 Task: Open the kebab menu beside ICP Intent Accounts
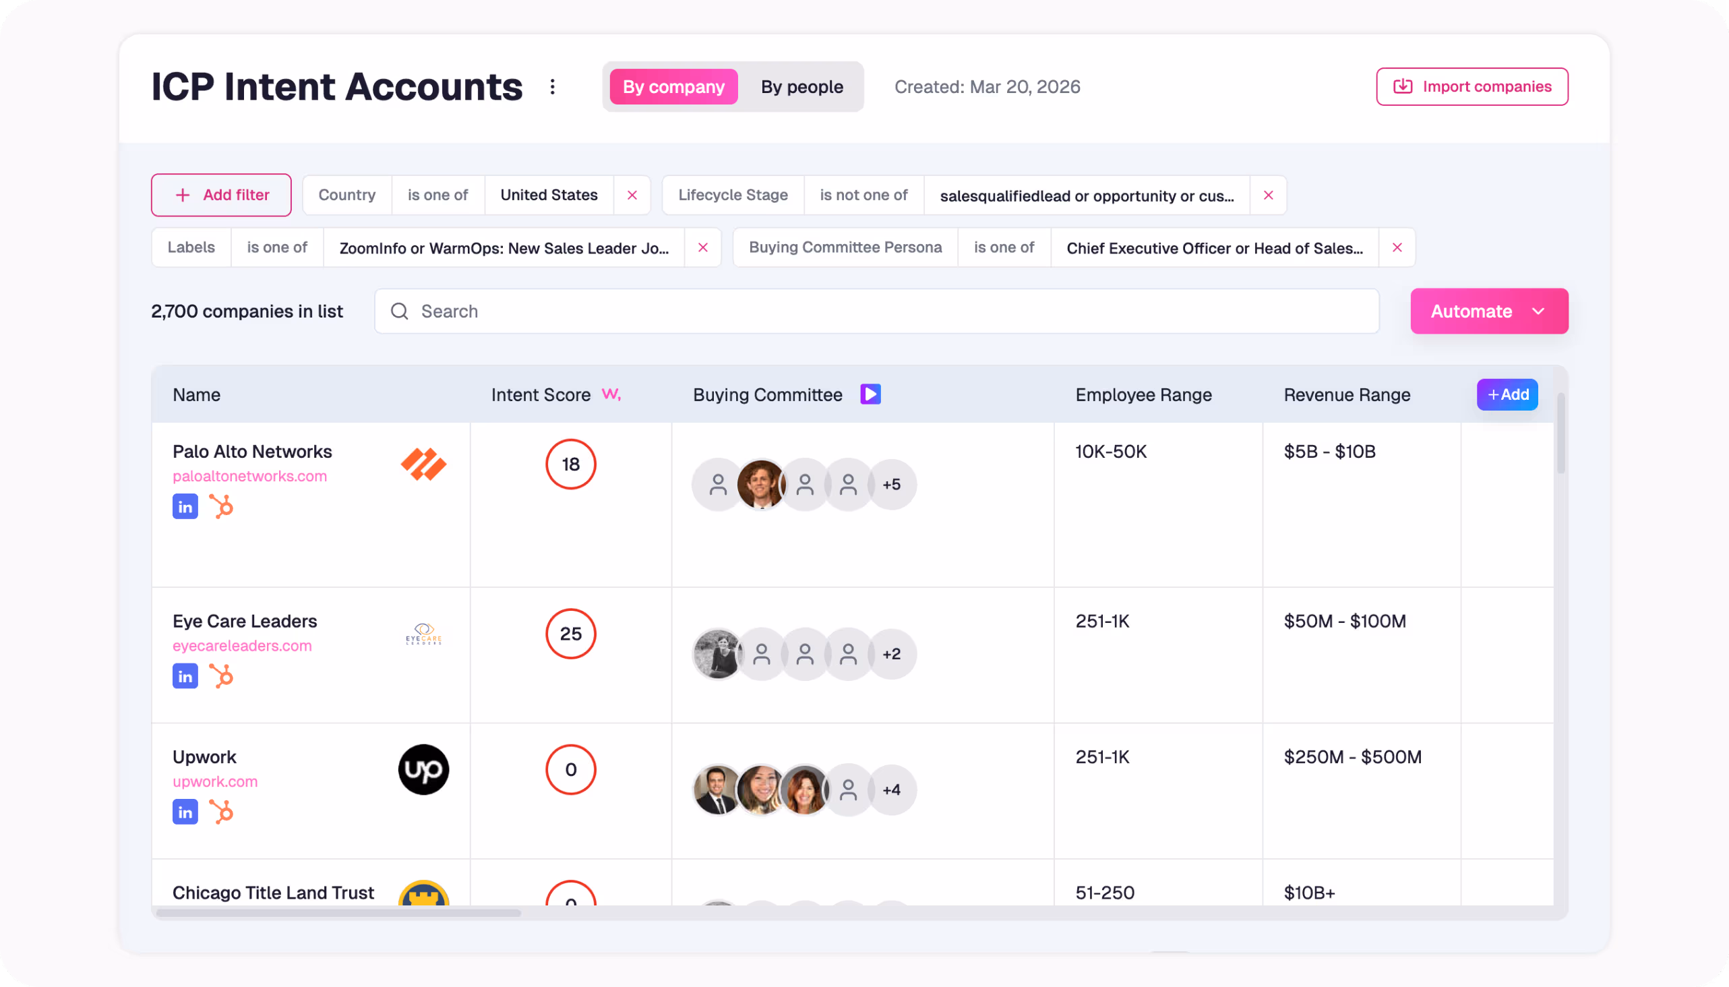552,86
